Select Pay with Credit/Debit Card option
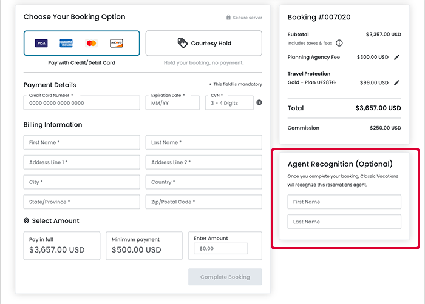Screen dimensions: 425x304 tap(82, 44)
